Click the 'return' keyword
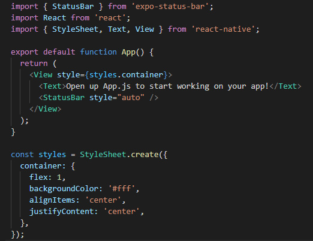This screenshot has height=241, width=313. 34,64
